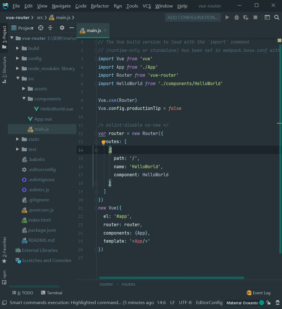Expand the assets folder
Screen dimensions: 282x309
coord(24,89)
